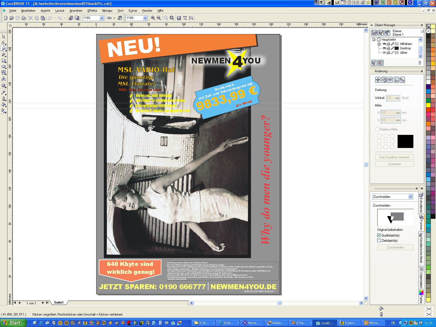
Task: Toggle Show Object Properties in Objekt-Manager
Action: click(x=374, y=33)
